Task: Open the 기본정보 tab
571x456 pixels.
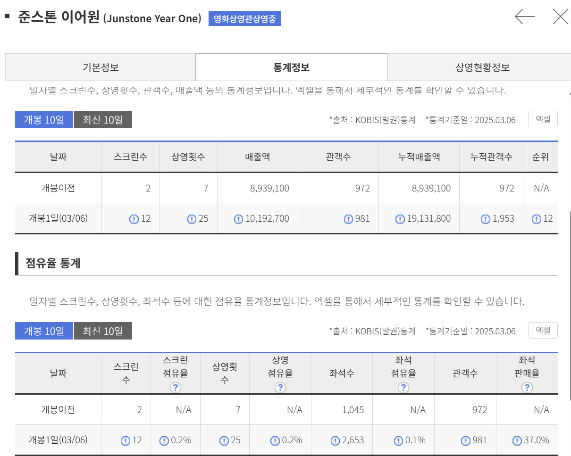Action: pyautogui.click(x=101, y=67)
